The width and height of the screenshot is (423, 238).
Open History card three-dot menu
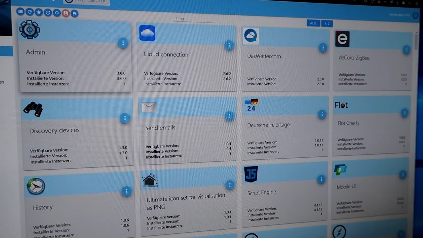click(126, 191)
